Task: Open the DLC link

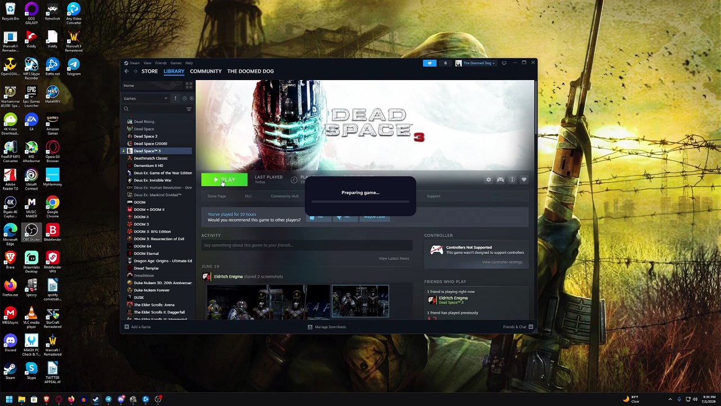Action: [248, 196]
